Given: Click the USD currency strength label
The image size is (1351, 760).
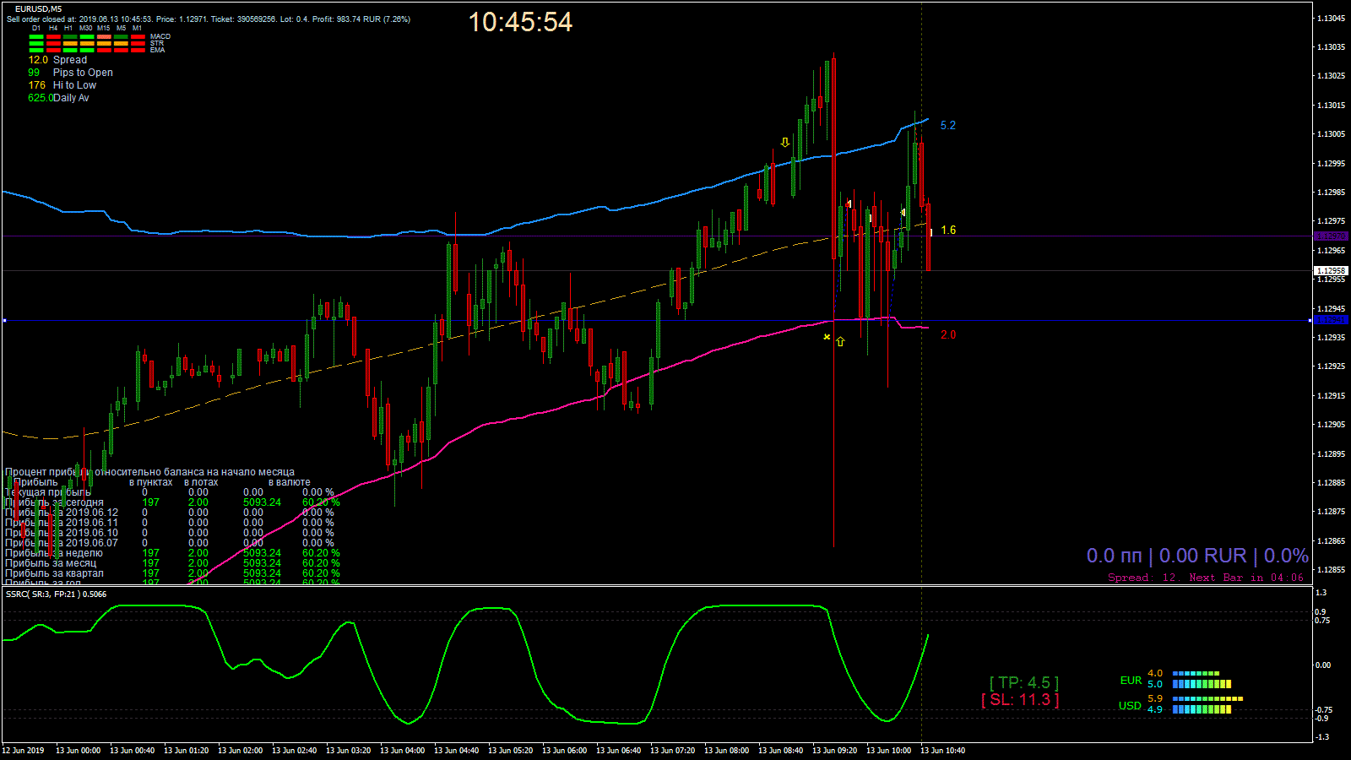Looking at the screenshot, I should tap(1130, 706).
